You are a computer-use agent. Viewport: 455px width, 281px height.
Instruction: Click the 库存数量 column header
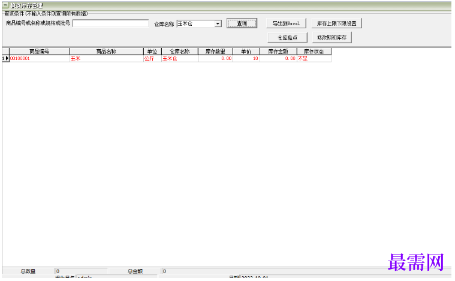tap(215, 52)
